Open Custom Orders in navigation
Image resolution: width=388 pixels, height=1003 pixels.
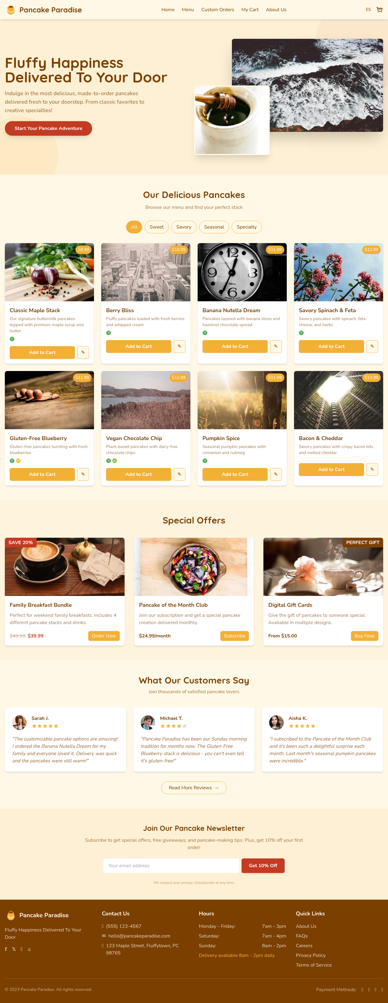[x=217, y=10]
